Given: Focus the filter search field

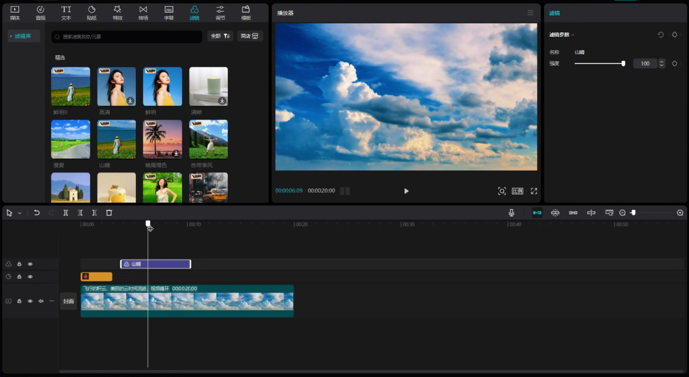Looking at the screenshot, I should click(127, 37).
